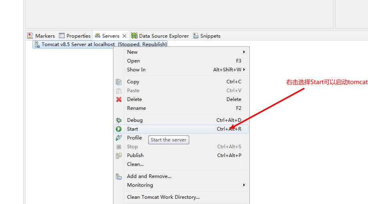Image resolution: width=368 pixels, height=204 pixels.
Task: Close the Servers tab
Action: 124,36
